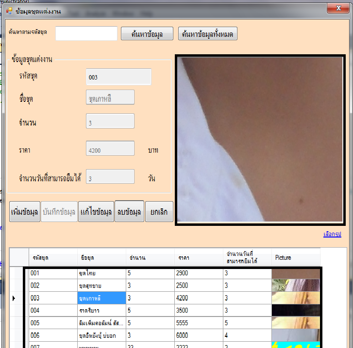Click the รหัสชุด column header

(x=53, y=257)
